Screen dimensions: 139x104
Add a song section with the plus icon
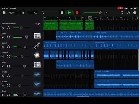pos(137,18)
